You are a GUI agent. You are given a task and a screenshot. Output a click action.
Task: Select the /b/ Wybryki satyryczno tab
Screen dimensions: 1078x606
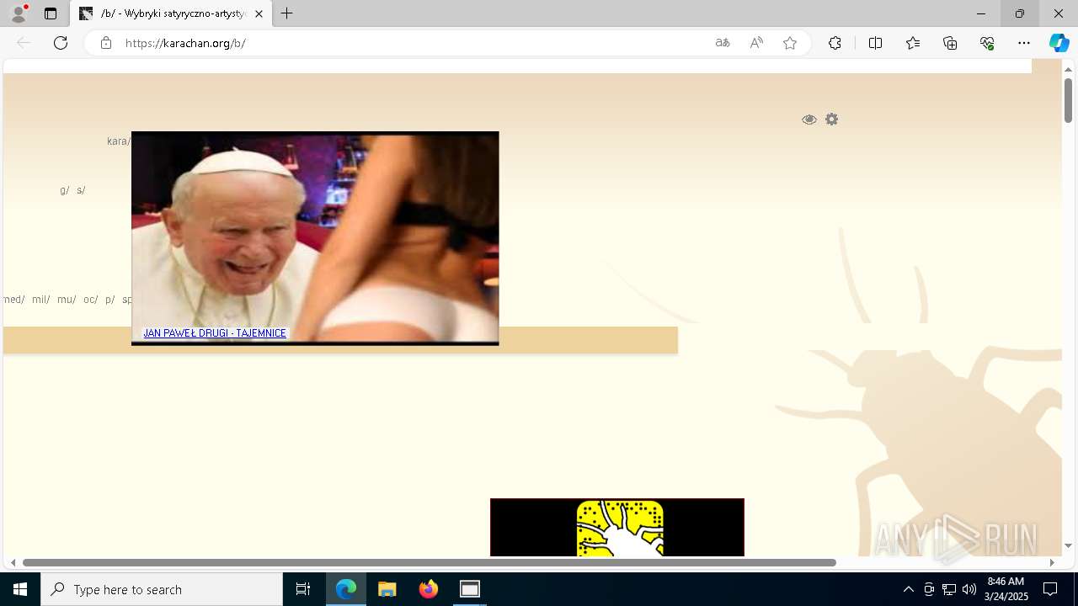click(172, 14)
